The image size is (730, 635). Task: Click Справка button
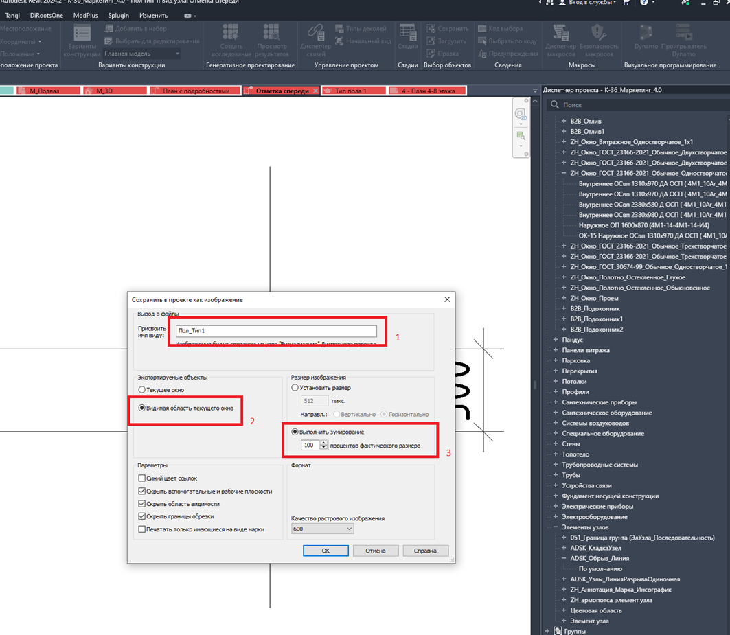(426, 551)
